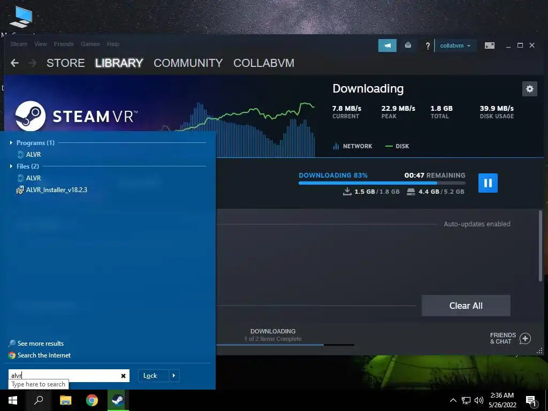Open download settings gear icon
Image resolution: width=548 pixels, height=411 pixels.
point(529,89)
